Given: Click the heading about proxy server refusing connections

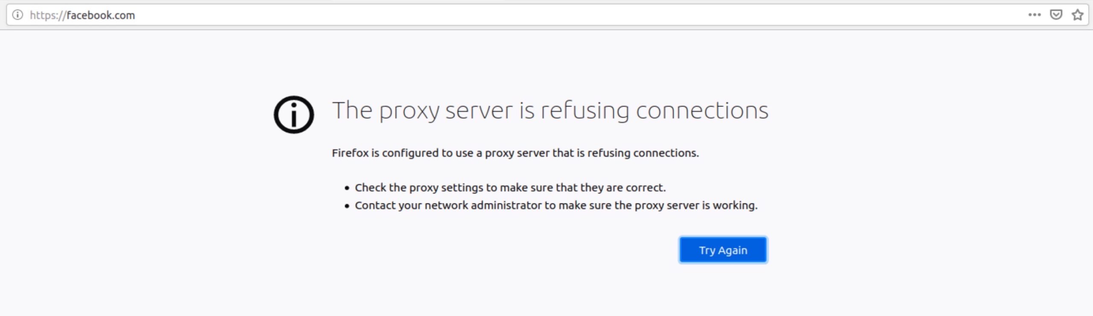Looking at the screenshot, I should [x=551, y=111].
